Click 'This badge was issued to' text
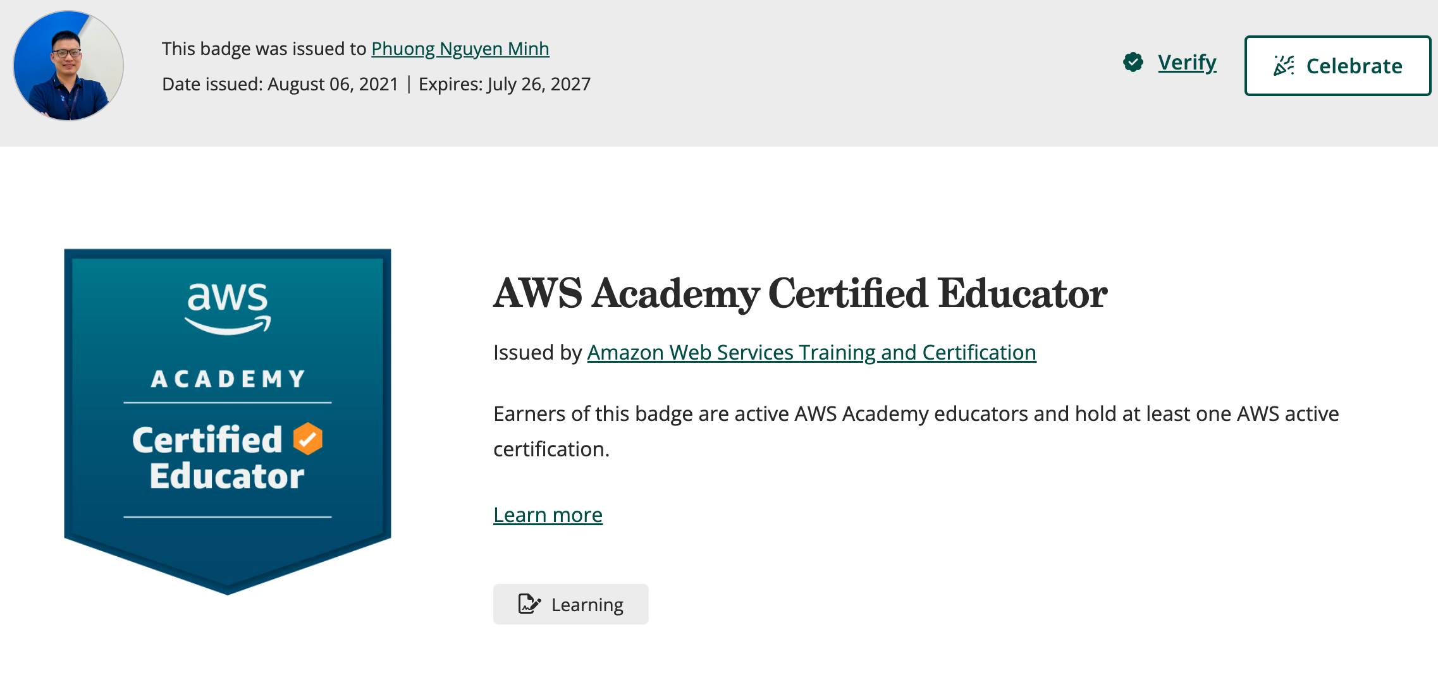Viewport: 1438px width, 675px height. [x=264, y=49]
